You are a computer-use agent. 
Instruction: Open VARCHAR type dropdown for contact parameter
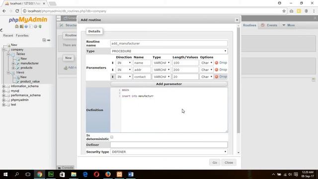click(x=161, y=77)
